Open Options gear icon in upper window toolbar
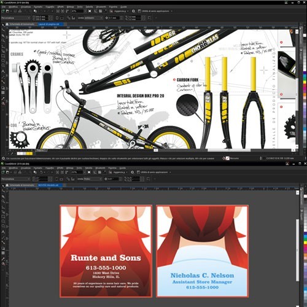307x307 pixels. coord(133,11)
